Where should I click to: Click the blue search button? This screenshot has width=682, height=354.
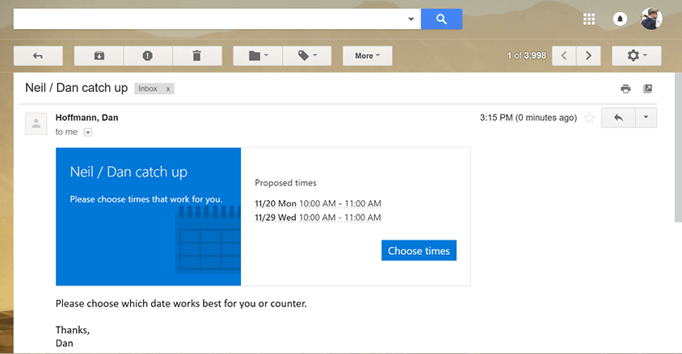click(441, 19)
